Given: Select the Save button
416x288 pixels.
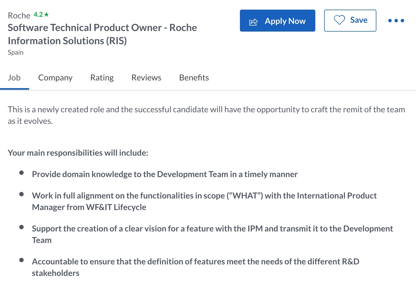Looking at the screenshot, I should (350, 20).
